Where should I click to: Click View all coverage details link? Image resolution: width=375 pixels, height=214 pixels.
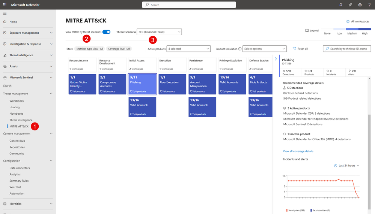[298, 151]
